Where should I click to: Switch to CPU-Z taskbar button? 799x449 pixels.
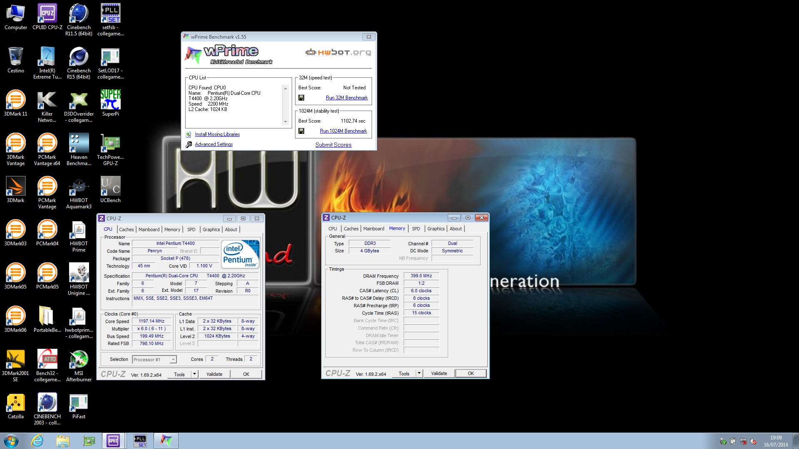[x=113, y=441]
